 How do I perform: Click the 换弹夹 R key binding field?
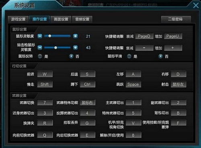pos(45,123)
